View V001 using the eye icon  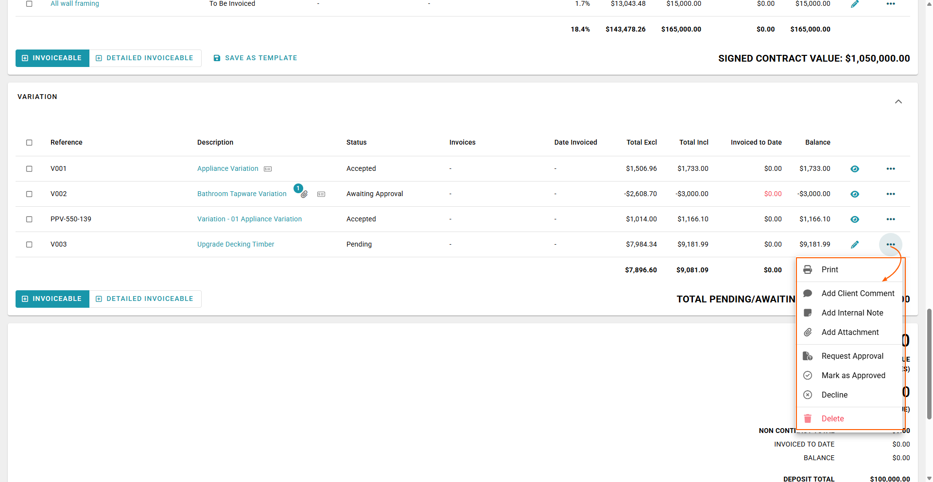pos(855,169)
